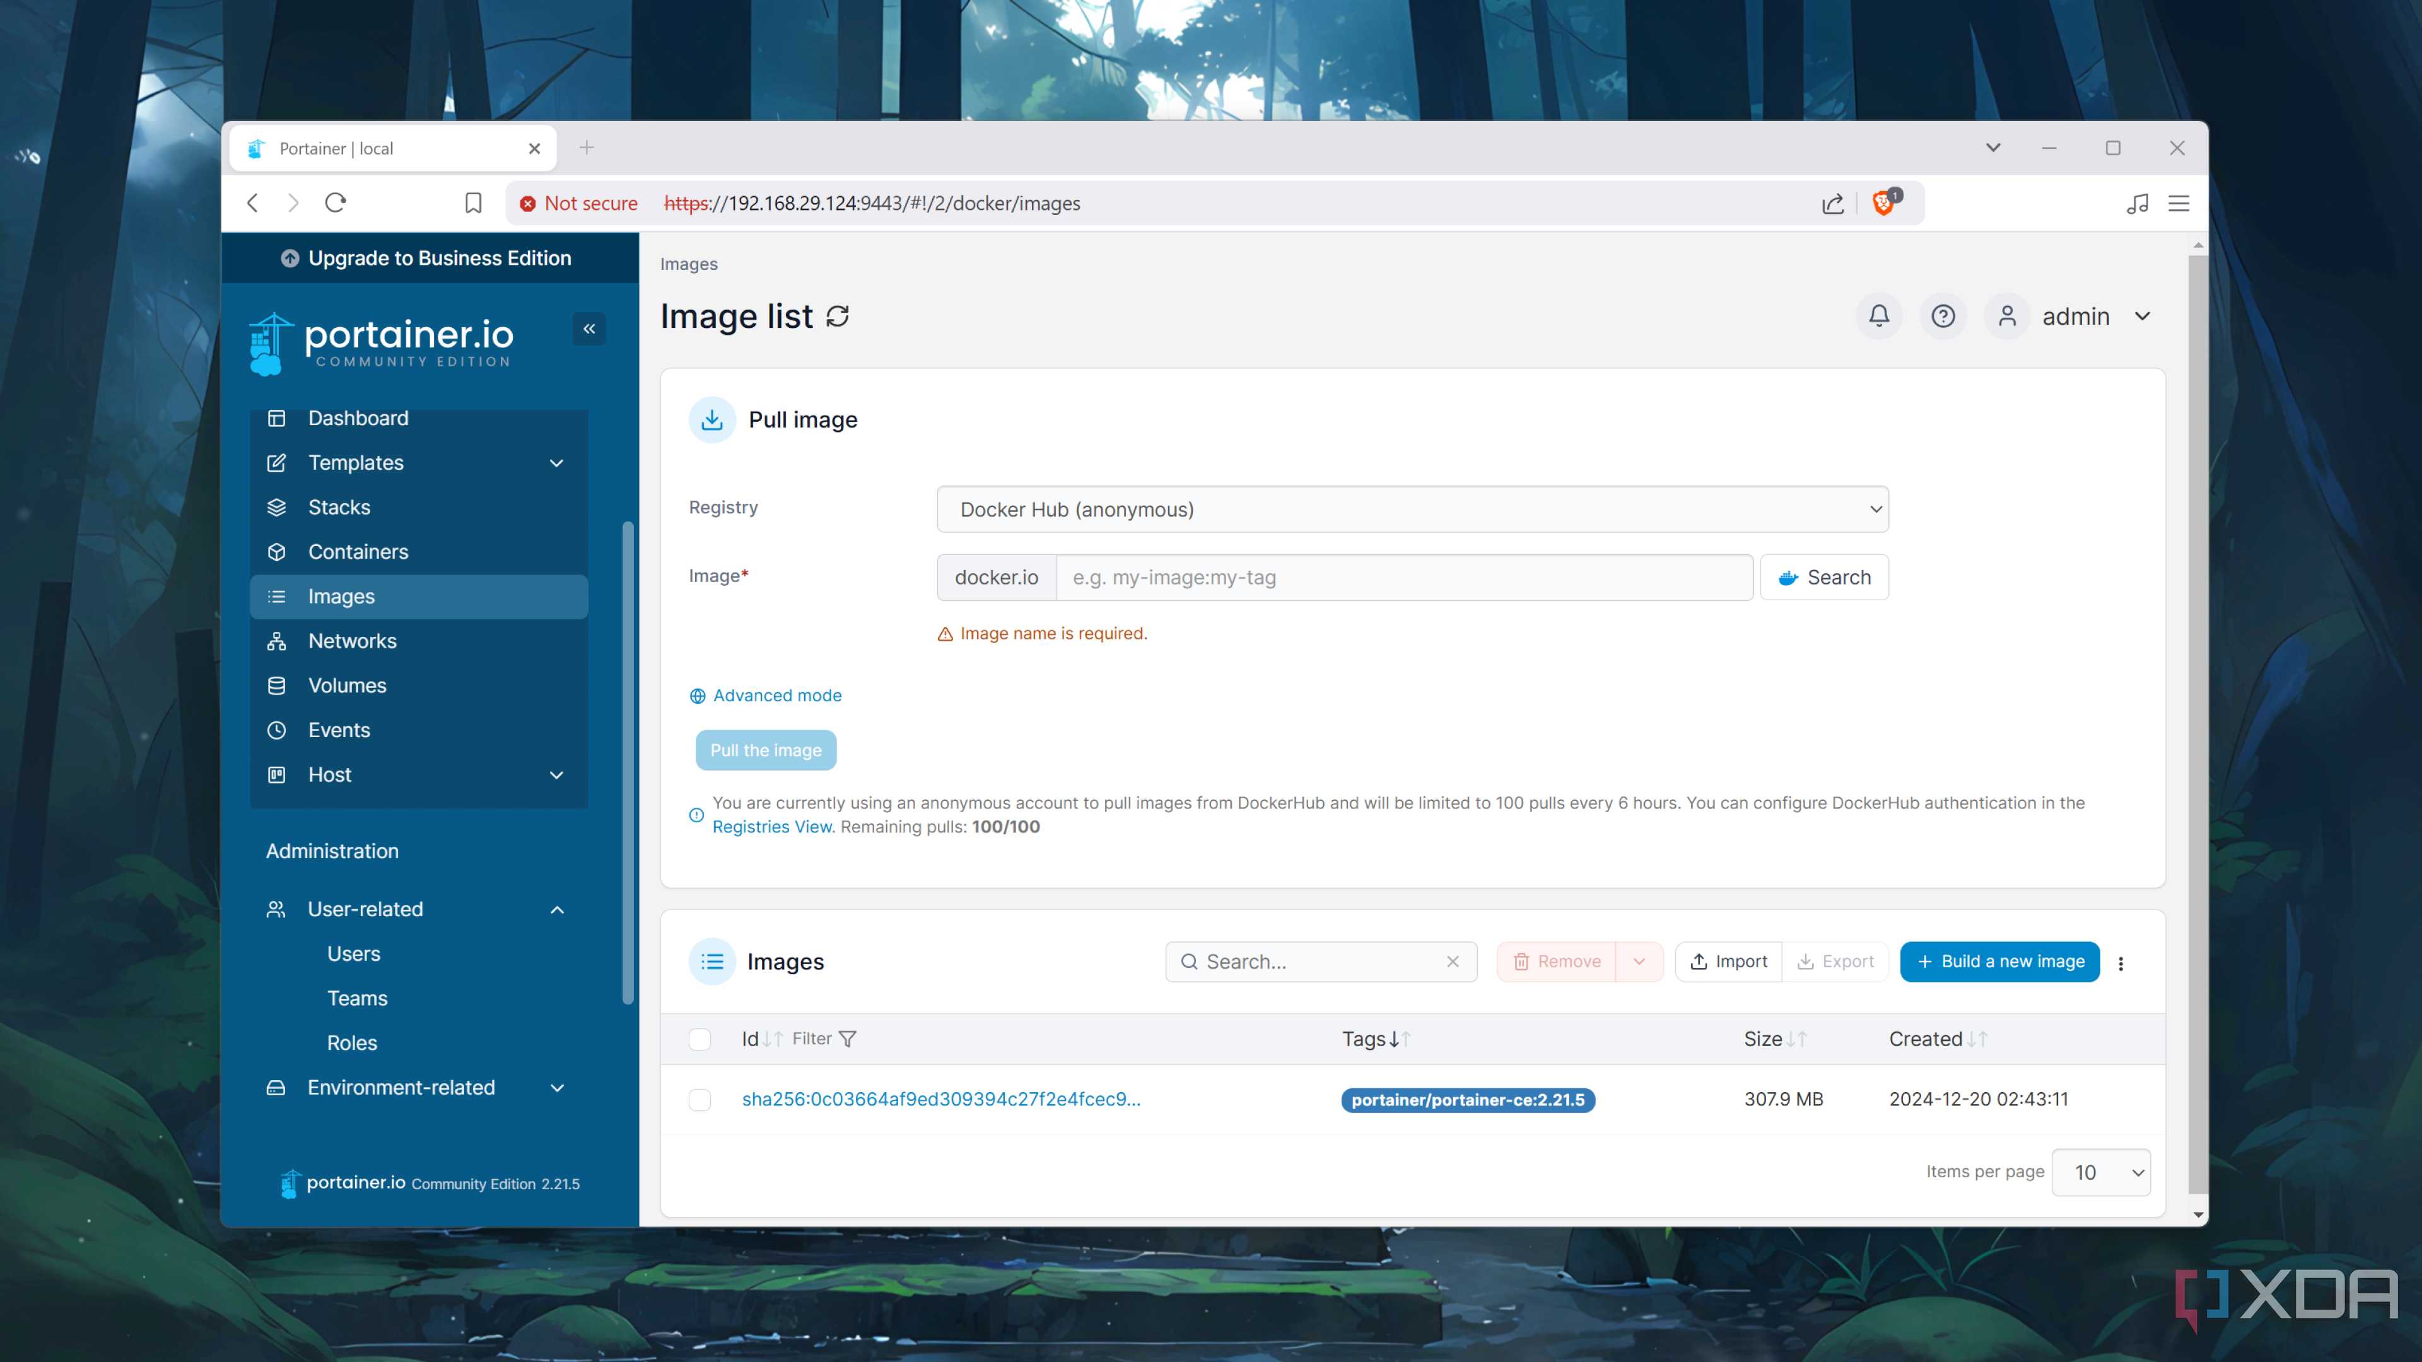Click the Not secure warning icon
Image resolution: width=2422 pixels, height=1362 pixels.
pyautogui.click(x=527, y=203)
